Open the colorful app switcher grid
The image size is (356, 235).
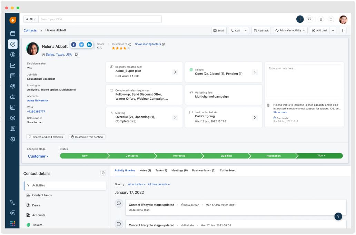coord(13,224)
